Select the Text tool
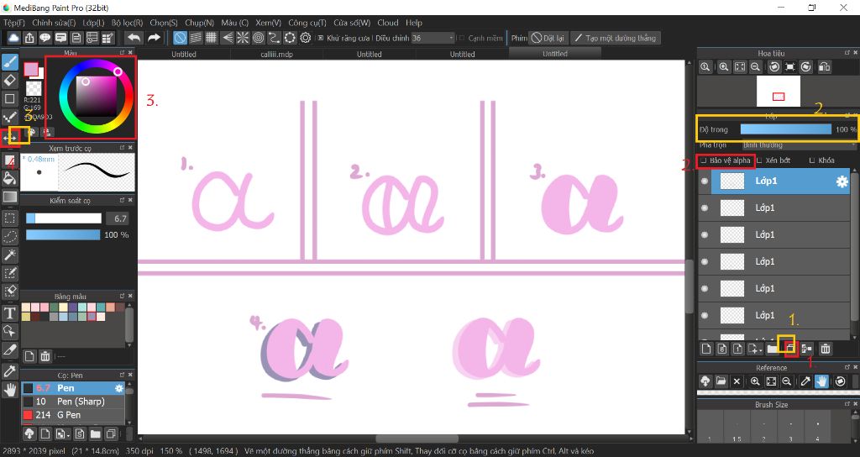The image size is (860, 457). tap(9, 313)
